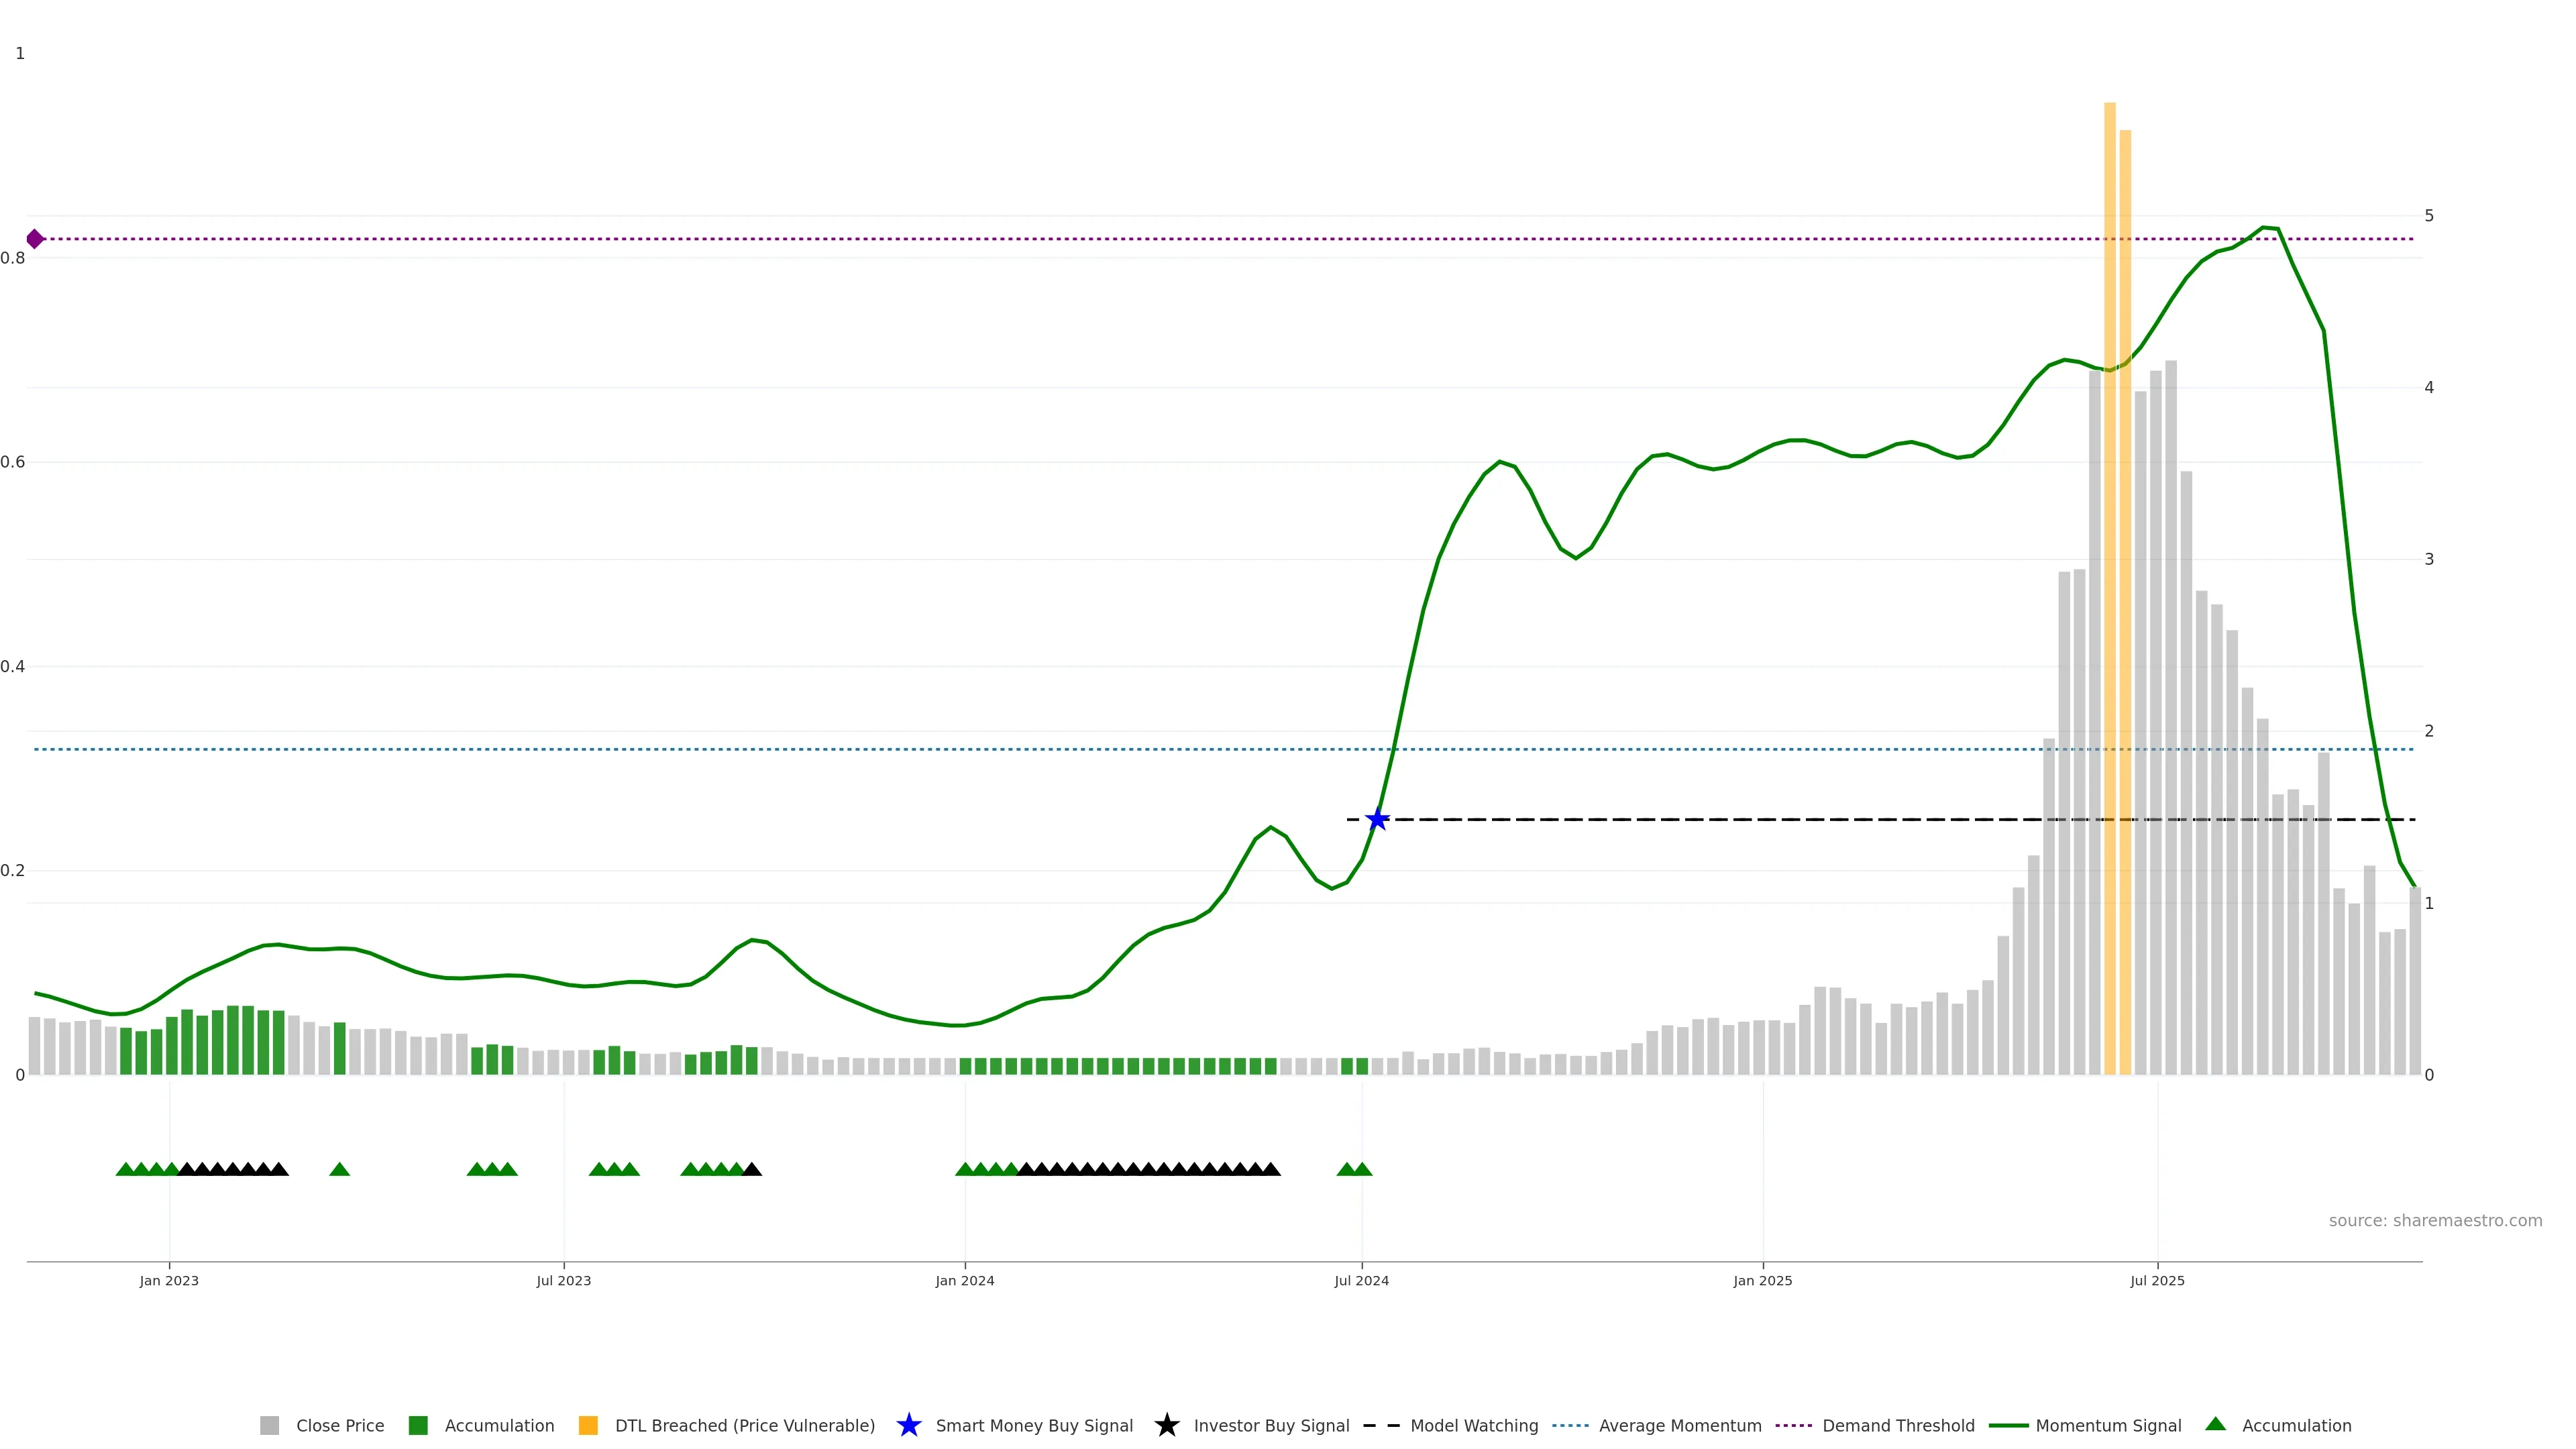Screen dimensions: 2576x1449
Task: Click the blue Smart Money star on chart
Action: pos(1377,820)
